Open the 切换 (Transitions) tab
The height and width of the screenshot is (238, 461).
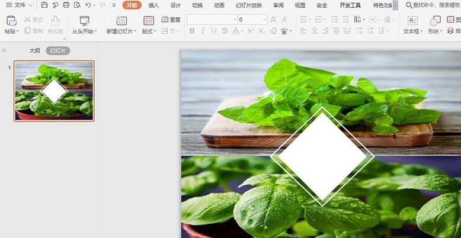(197, 5)
